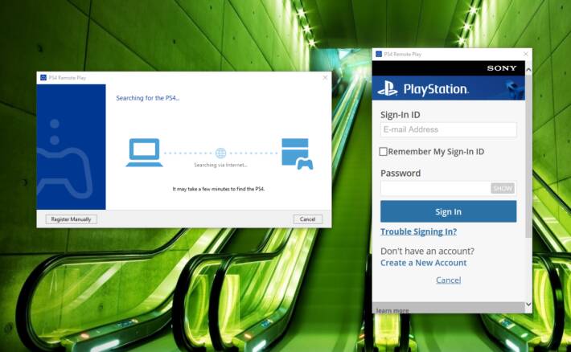Click the It may take a few minutes text
Image resolution: width=571 pixels, height=352 pixels.
(x=219, y=189)
